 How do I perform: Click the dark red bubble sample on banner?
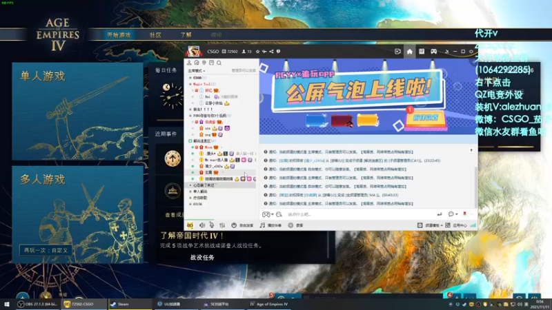click(342, 121)
